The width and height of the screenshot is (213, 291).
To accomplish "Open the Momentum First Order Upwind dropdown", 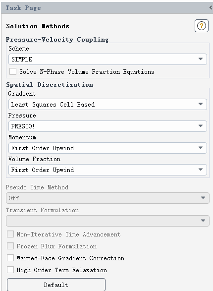I will point(107,148).
